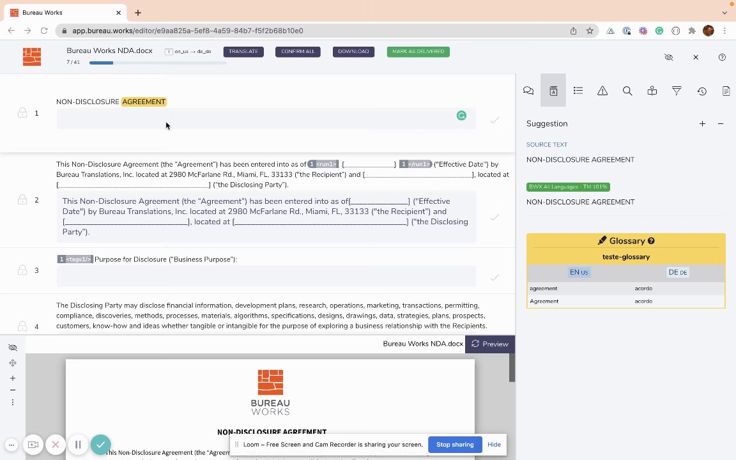Confirm segment 2 with its checkmark
Screen dimensions: 736x460
pos(494,217)
